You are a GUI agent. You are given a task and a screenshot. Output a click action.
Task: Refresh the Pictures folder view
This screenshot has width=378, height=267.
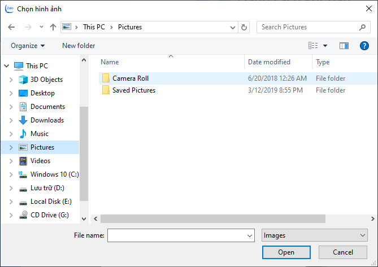click(x=244, y=27)
